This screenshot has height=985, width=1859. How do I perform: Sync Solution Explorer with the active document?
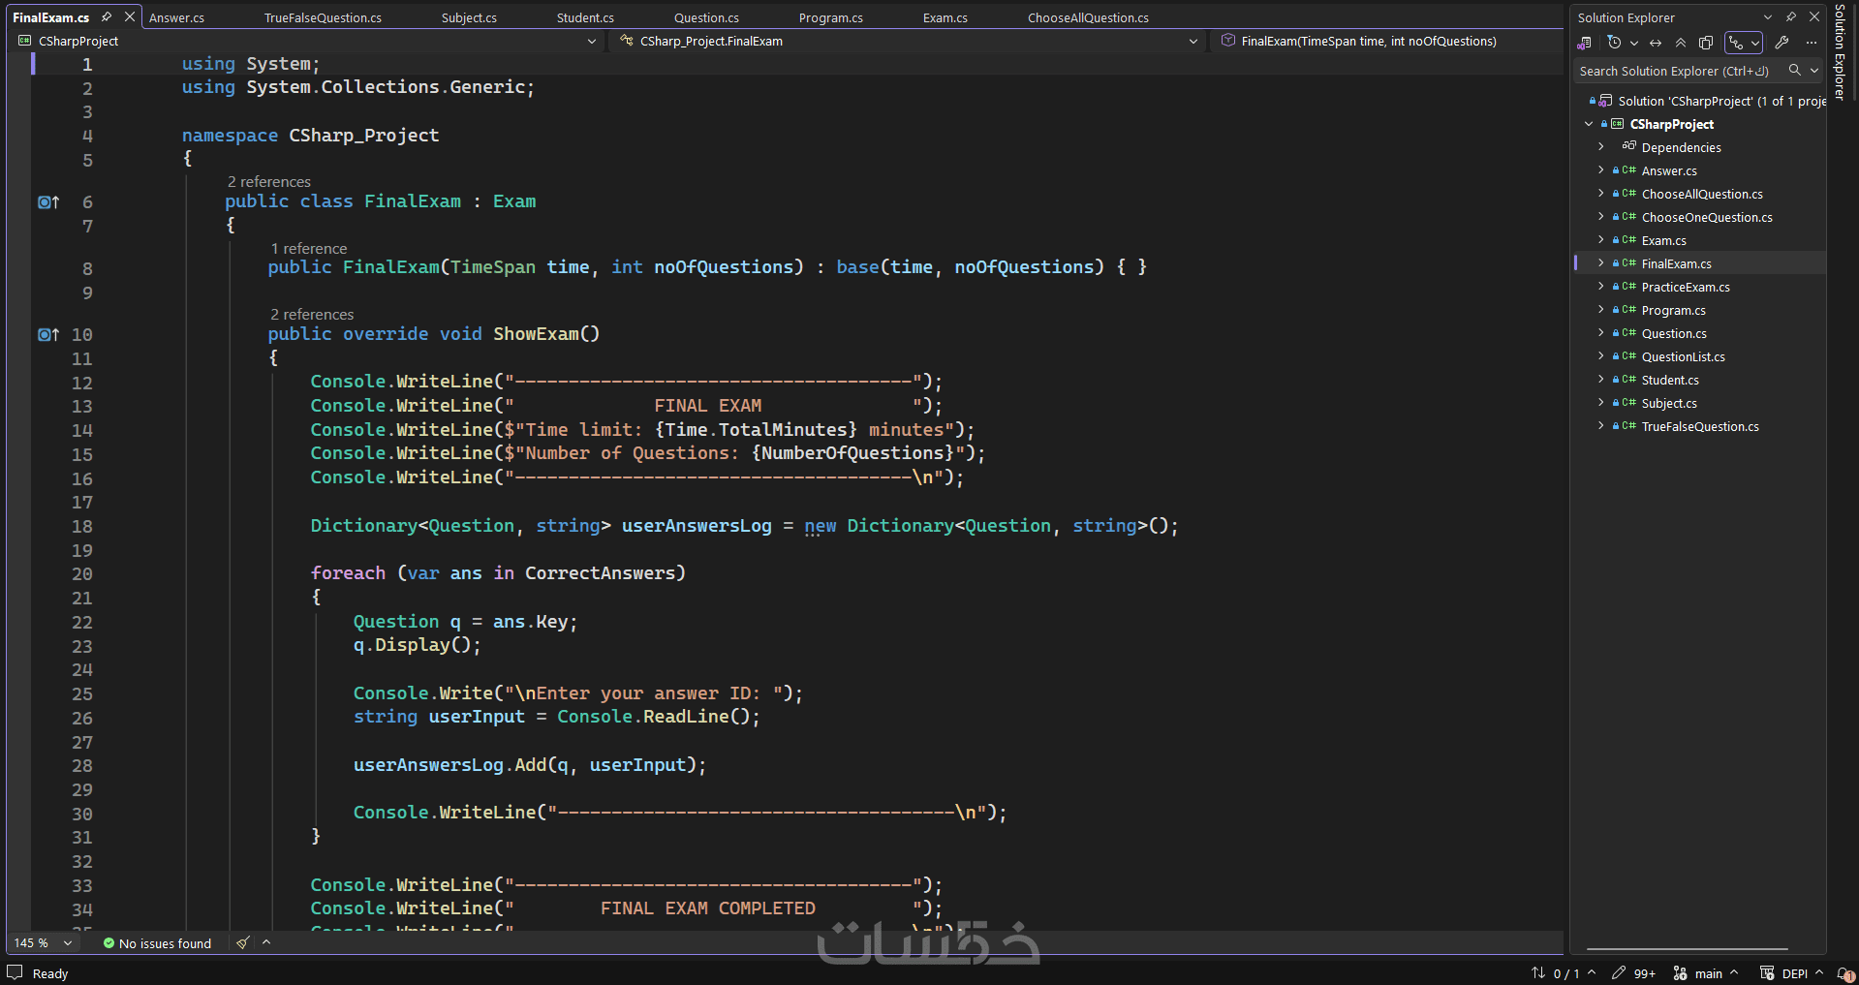pos(1656,43)
